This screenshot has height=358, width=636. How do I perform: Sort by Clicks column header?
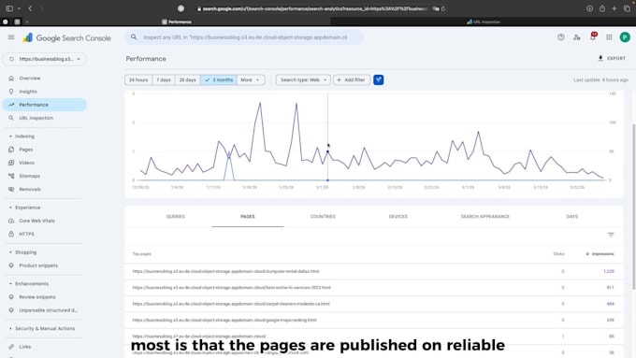pos(558,254)
